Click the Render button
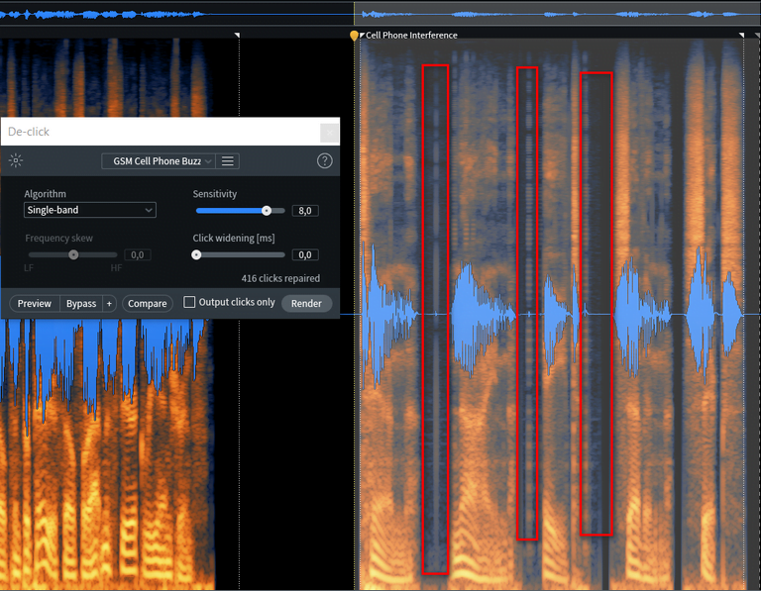The width and height of the screenshot is (761, 591). (306, 303)
